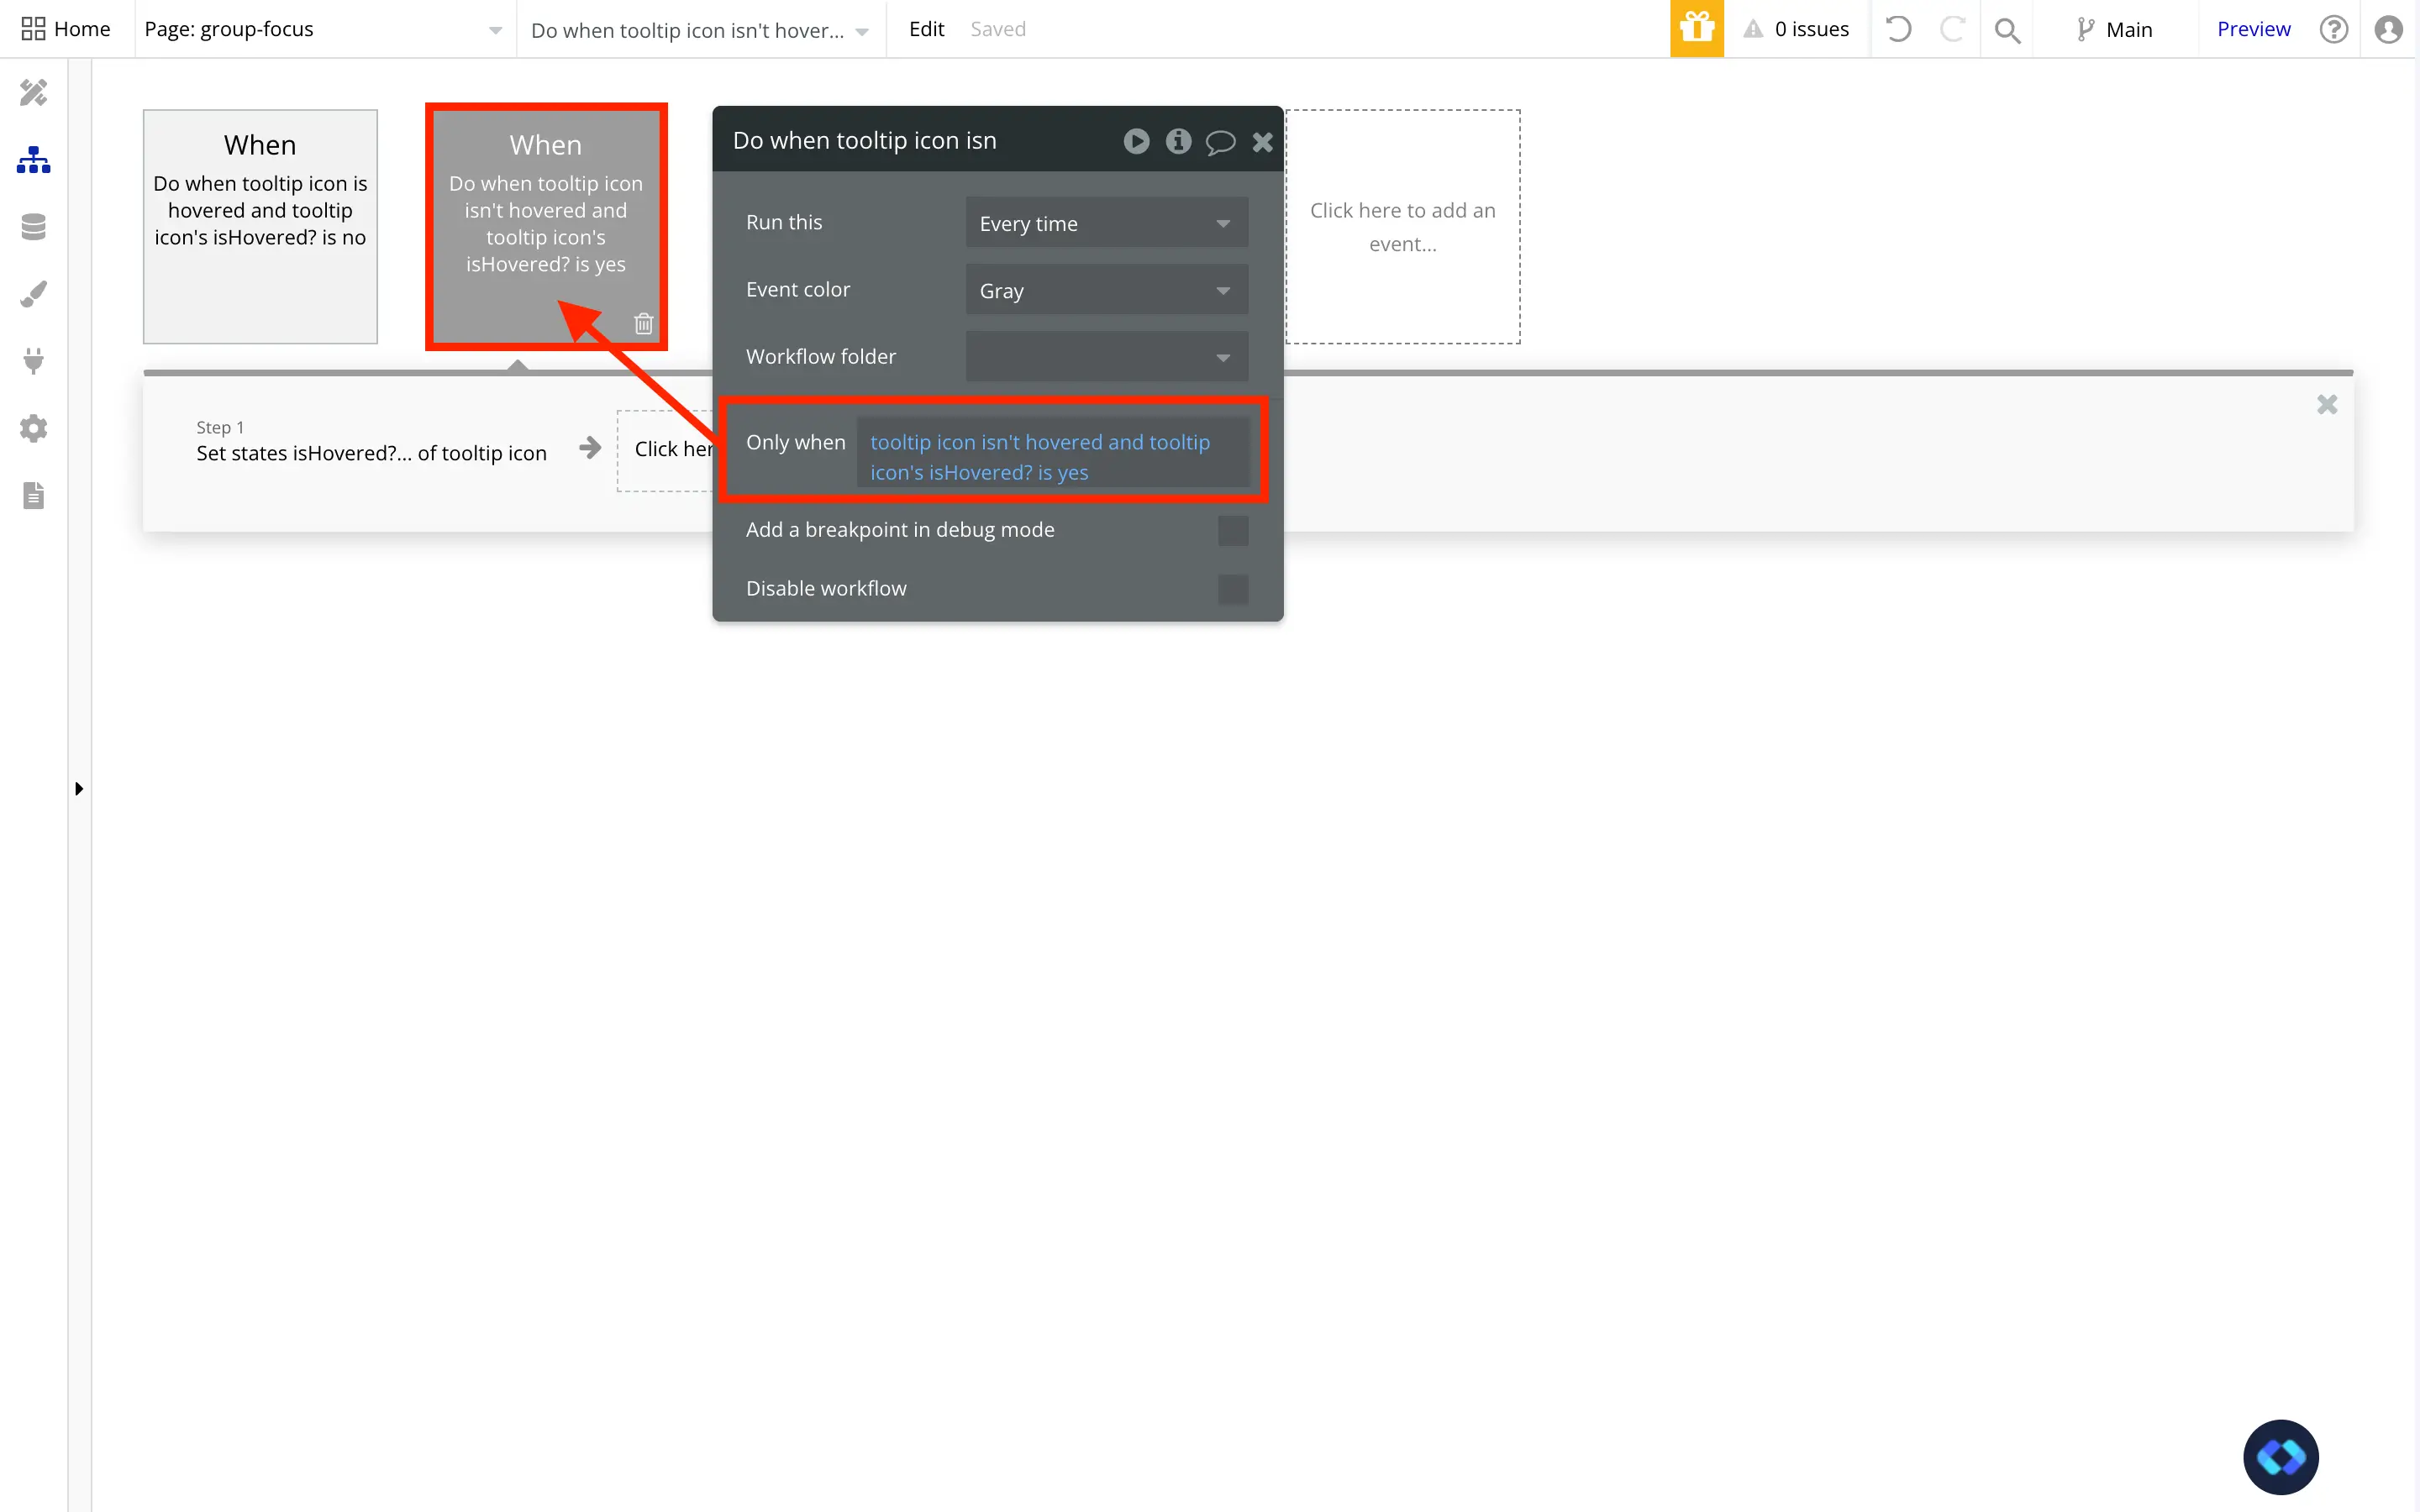
Task: Click Home in the top bar
Action: pos(66,28)
